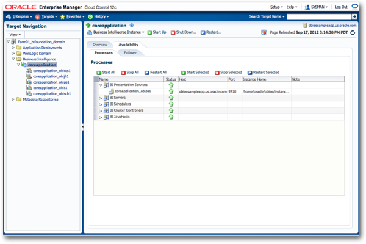The image size is (366, 244).
Task: Click the icon left of Page Refreshed
Action: 264,32
